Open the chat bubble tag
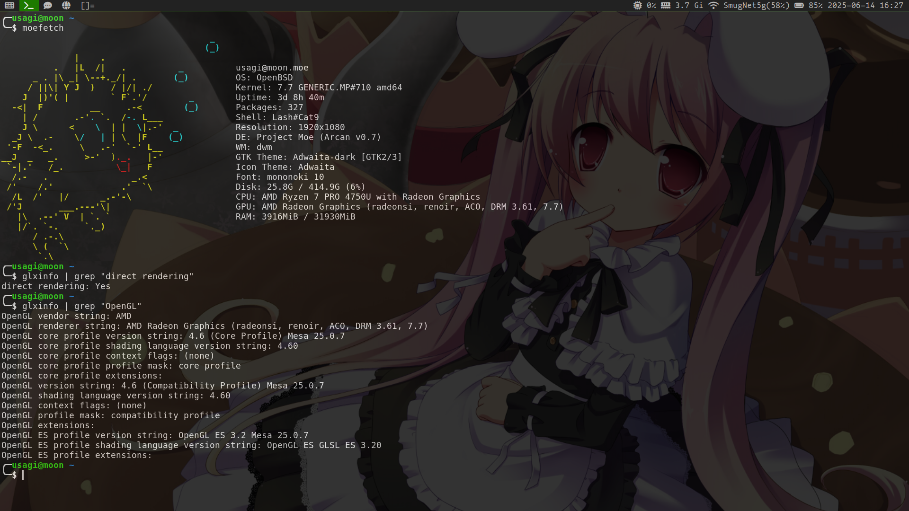 47,6
